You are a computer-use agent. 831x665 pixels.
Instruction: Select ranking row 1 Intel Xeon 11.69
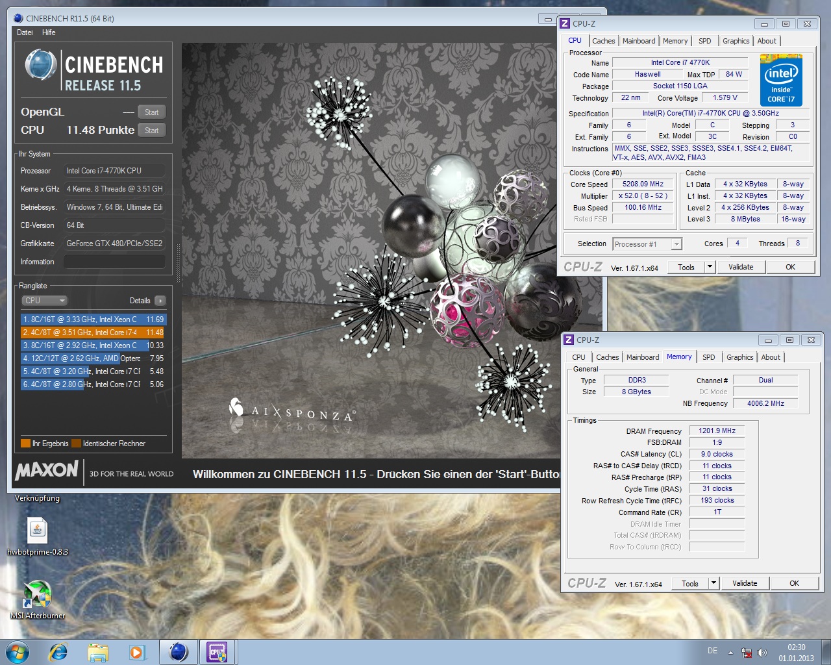pos(93,320)
